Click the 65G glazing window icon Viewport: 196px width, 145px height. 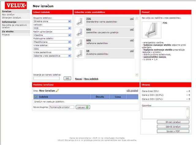coord(80,32)
